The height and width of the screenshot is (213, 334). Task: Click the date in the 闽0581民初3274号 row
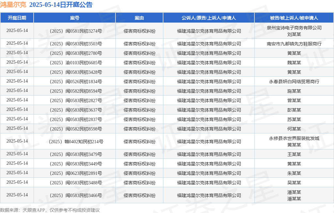pos(17,31)
